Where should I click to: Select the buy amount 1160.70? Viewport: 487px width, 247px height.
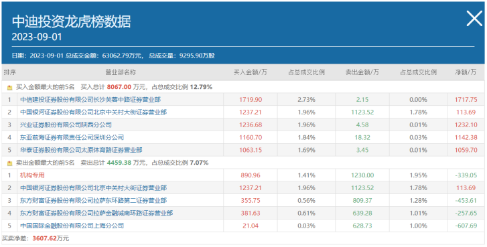click(251, 137)
